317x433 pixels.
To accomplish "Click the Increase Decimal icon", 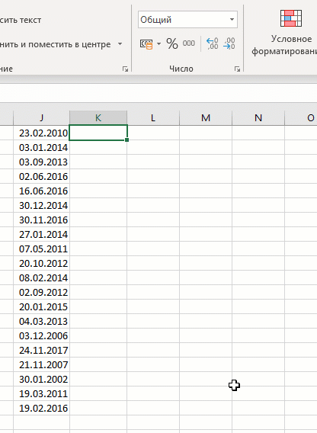I will click(x=212, y=43).
